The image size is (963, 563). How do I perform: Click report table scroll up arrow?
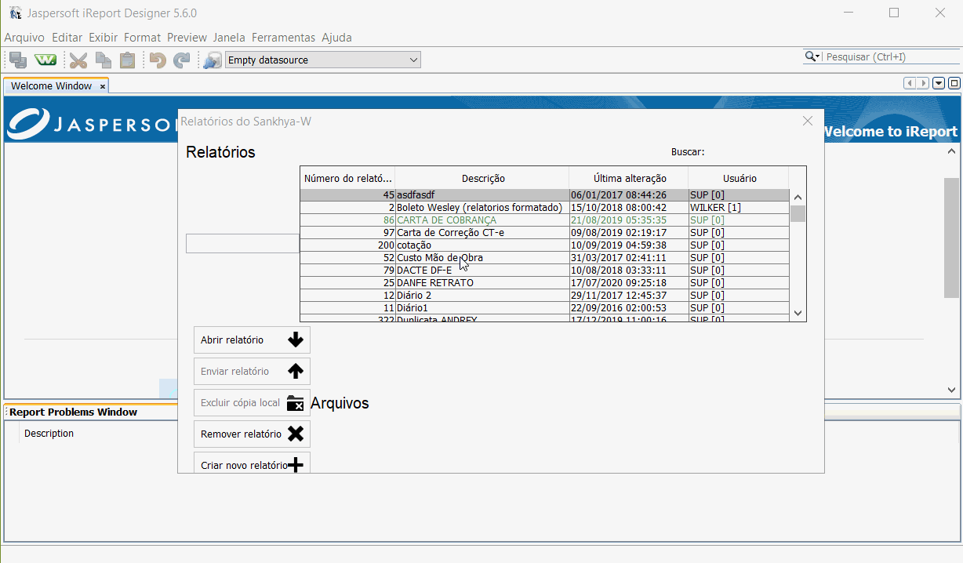coord(798,198)
